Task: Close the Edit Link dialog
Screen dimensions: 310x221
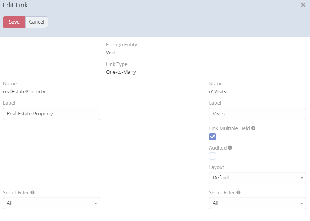Action: (303, 5)
